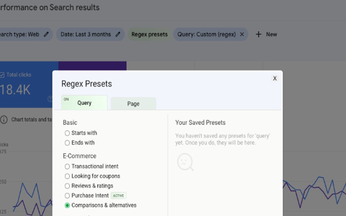Click the plus icon beside New
346x216 pixels.
(x=259, y=34)
